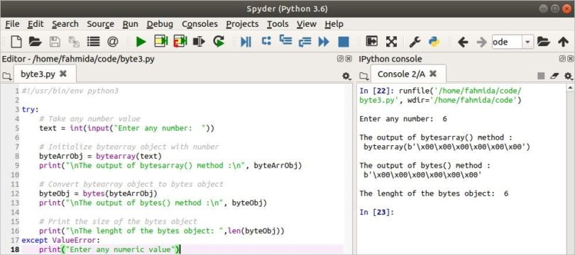The height and width of the screenshot is (255, 575).
Task: Click the working directory path field
Action: (507, 42)
